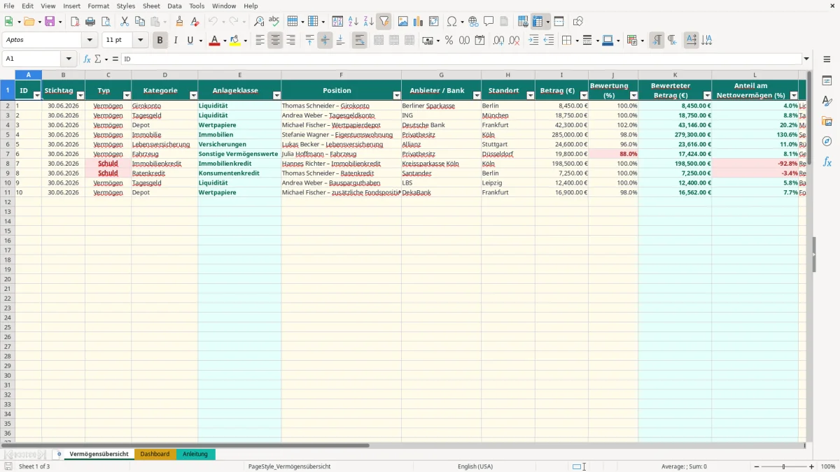This screenshot has width=840, height=472.
Task: Click in the formula input line
Action: pyautogui.click(x=461, y=59)
